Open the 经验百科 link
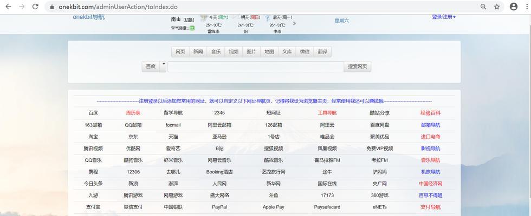531x216 pixels. (x=430, y=113)
